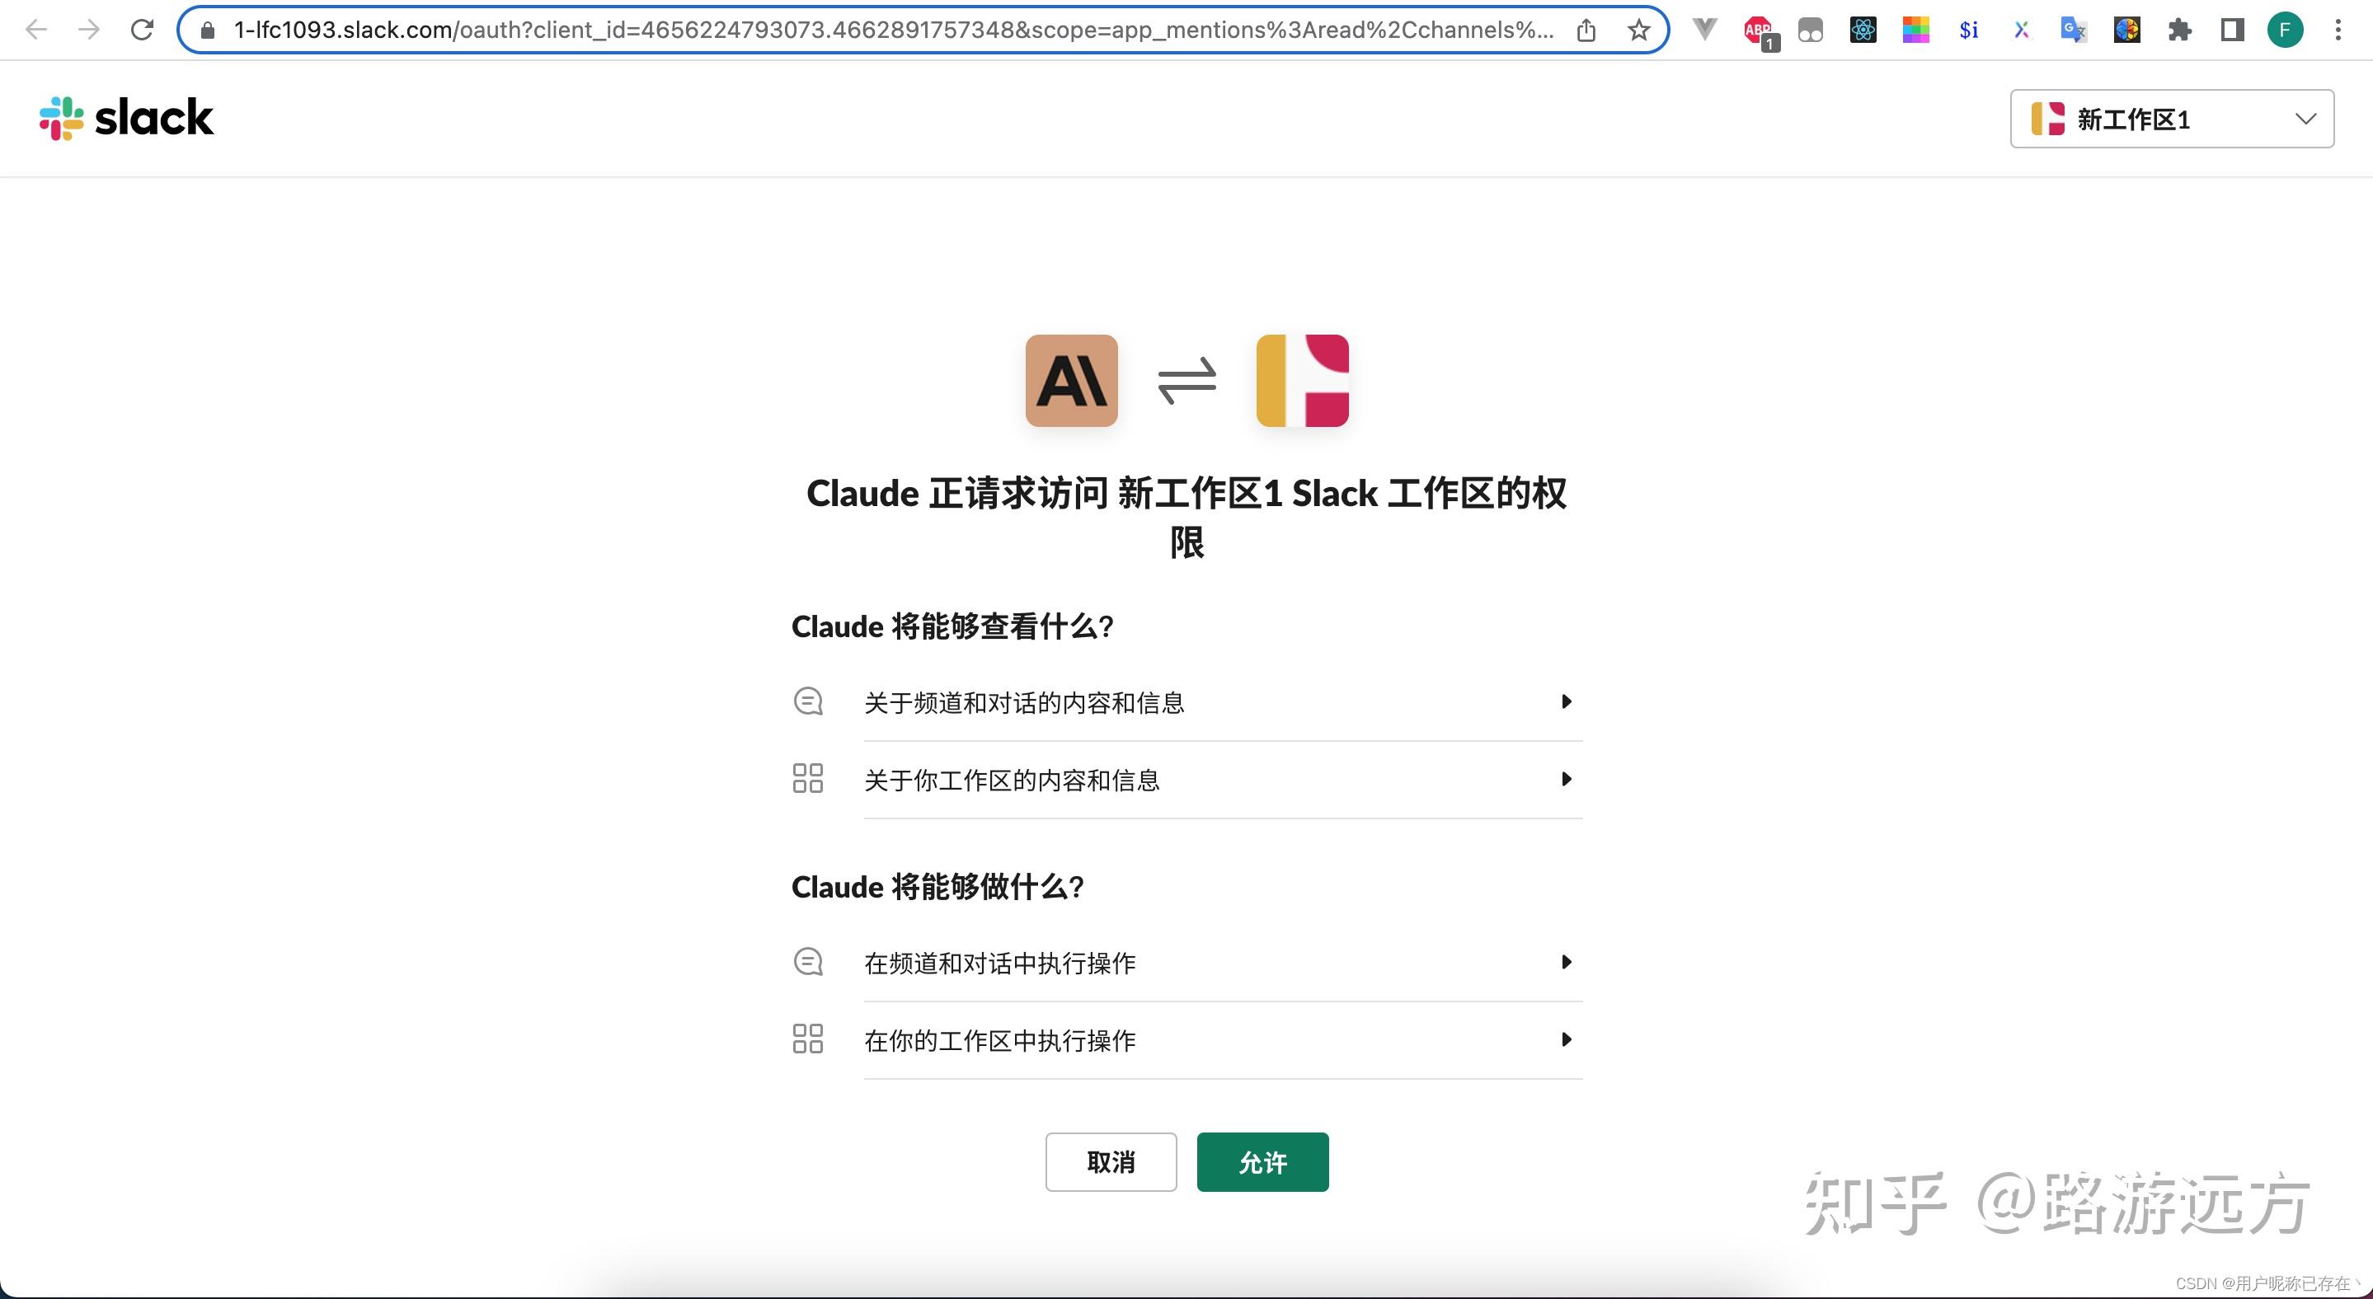The width and height of the screenshot is (2373, 1299).
Task: Bookmark this page with the star icon
Action: (x=1638, y=29)
